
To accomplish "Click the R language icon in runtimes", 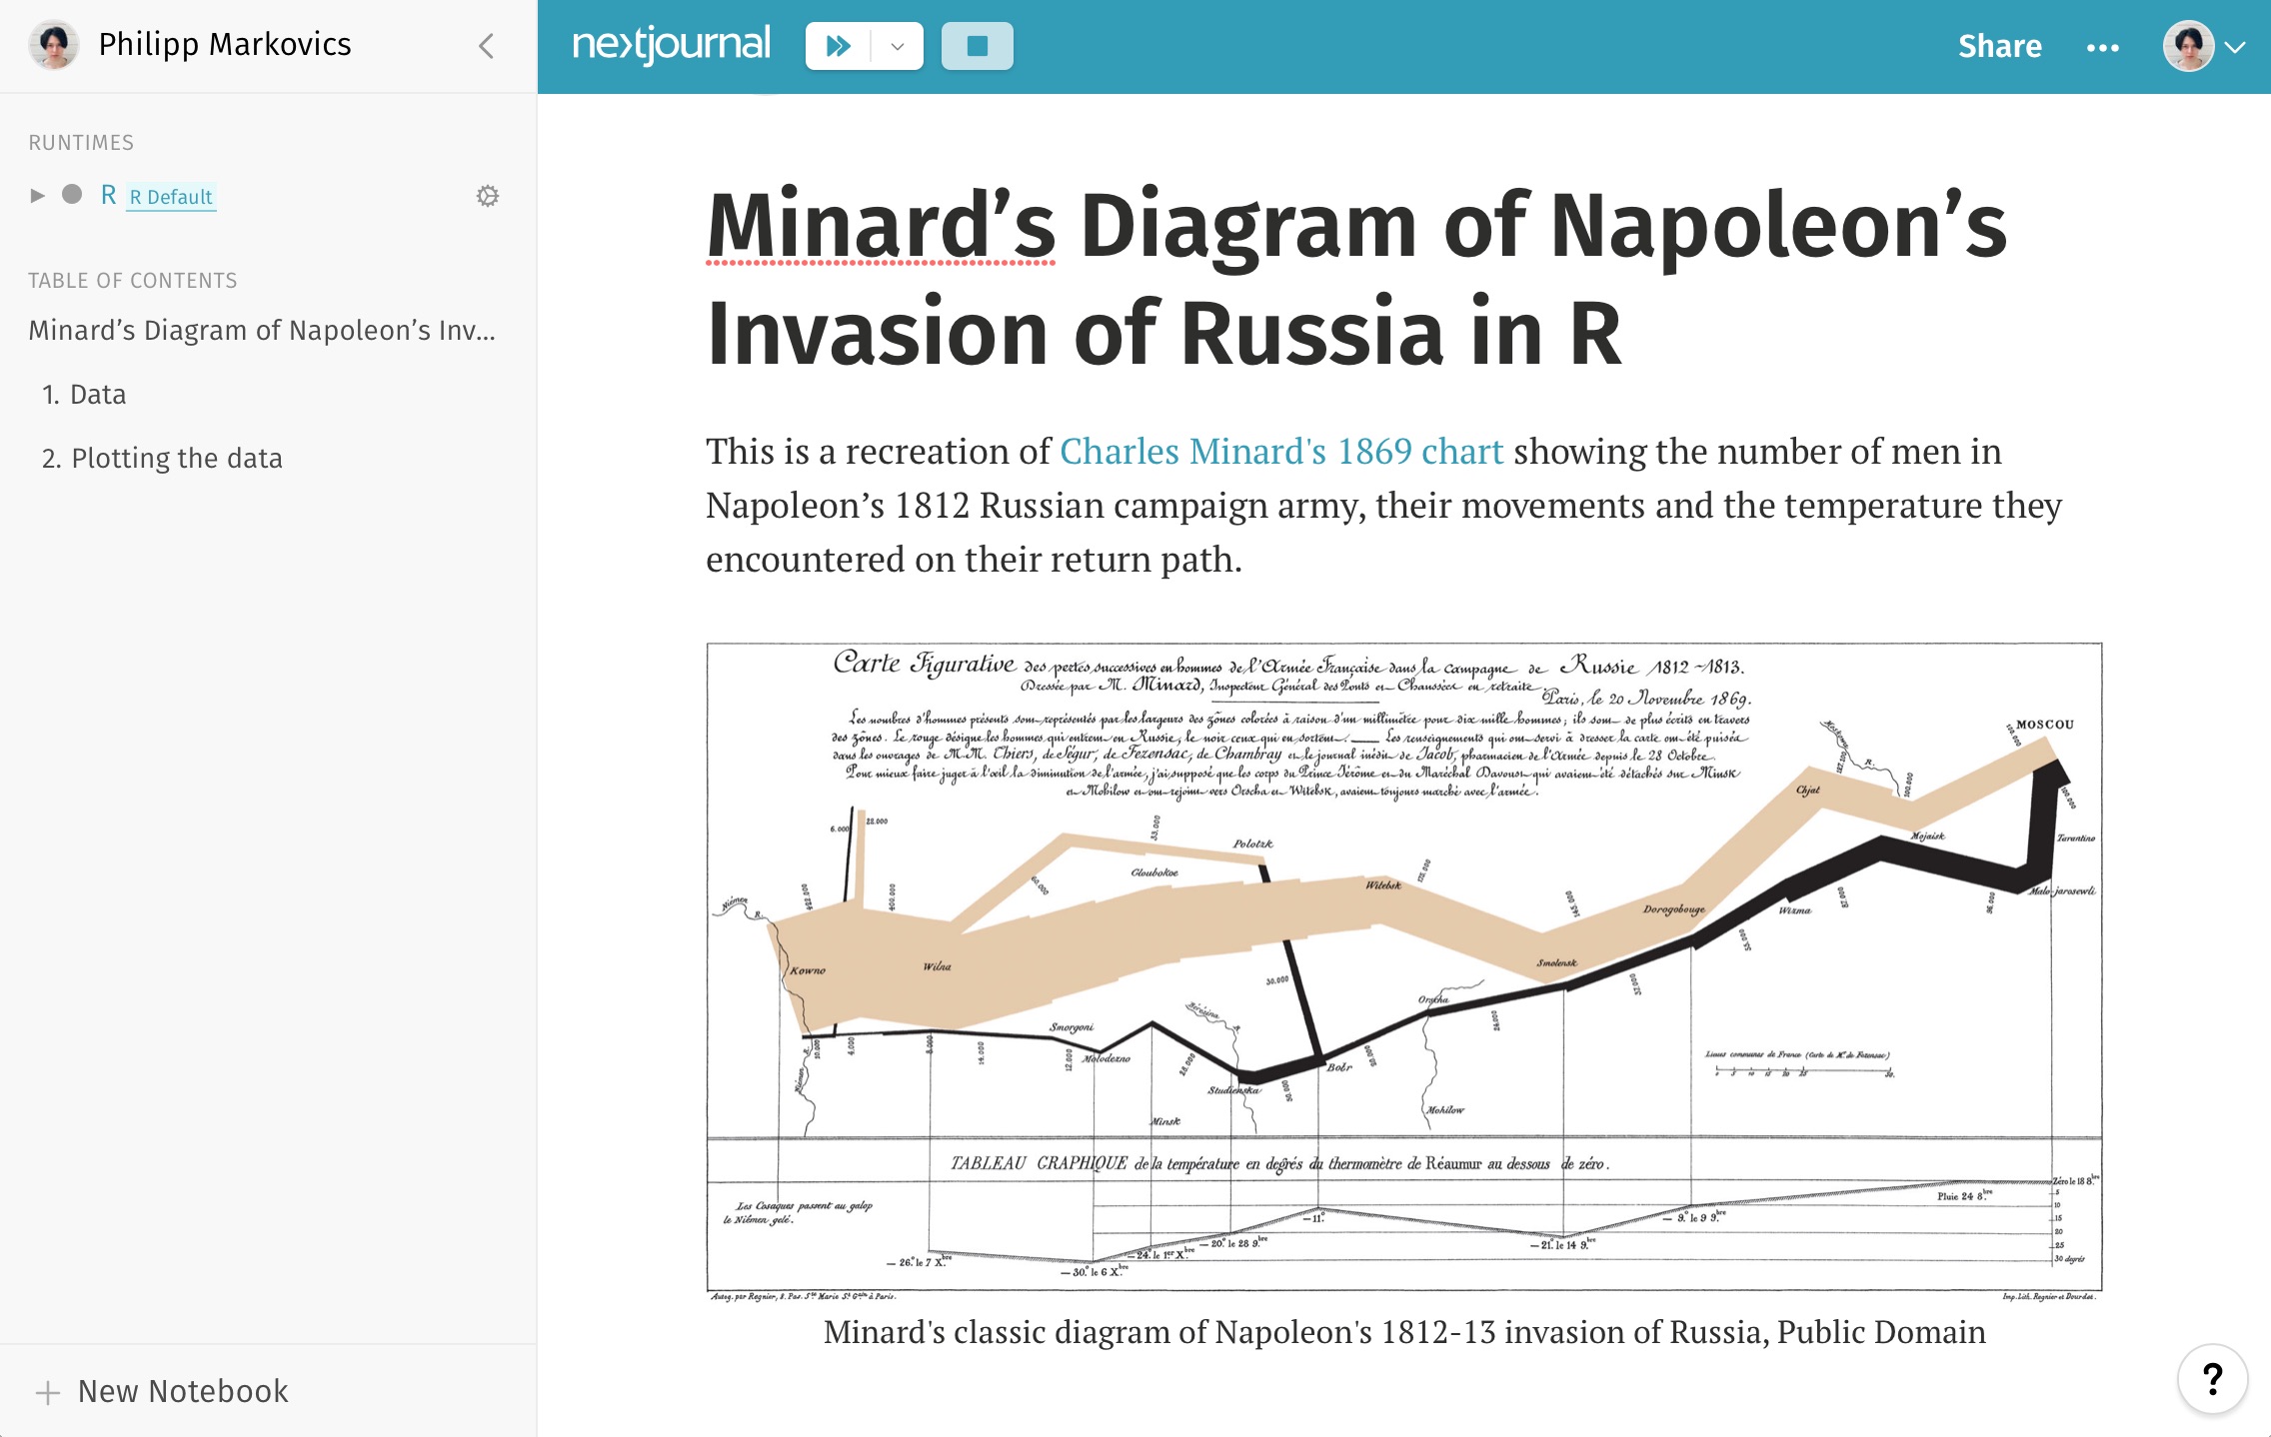I will 109,195.
